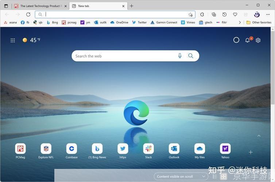Open the PCMag quick link tile
275x182 pixels.
[20, 151]
